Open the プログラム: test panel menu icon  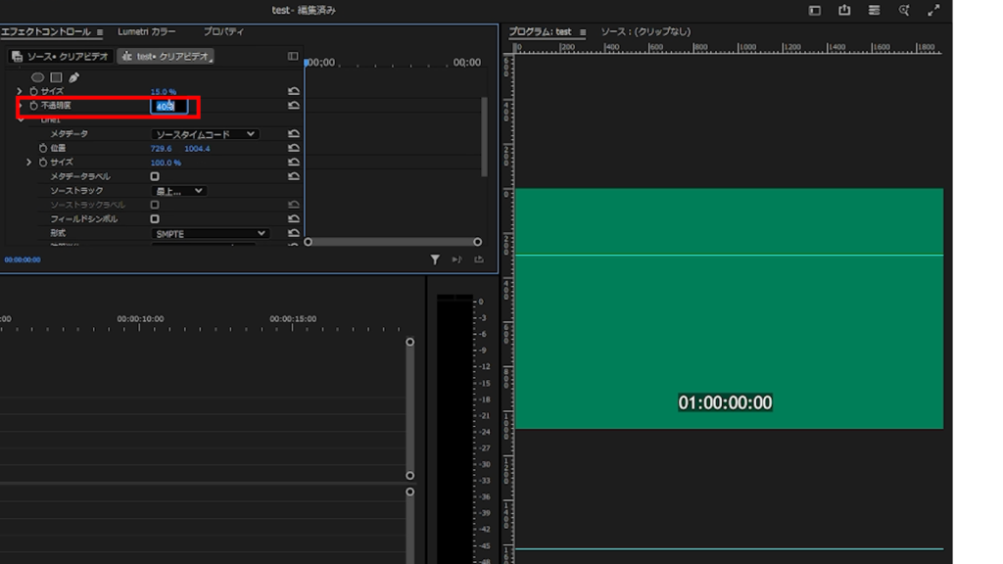click(x=583, y=32)
